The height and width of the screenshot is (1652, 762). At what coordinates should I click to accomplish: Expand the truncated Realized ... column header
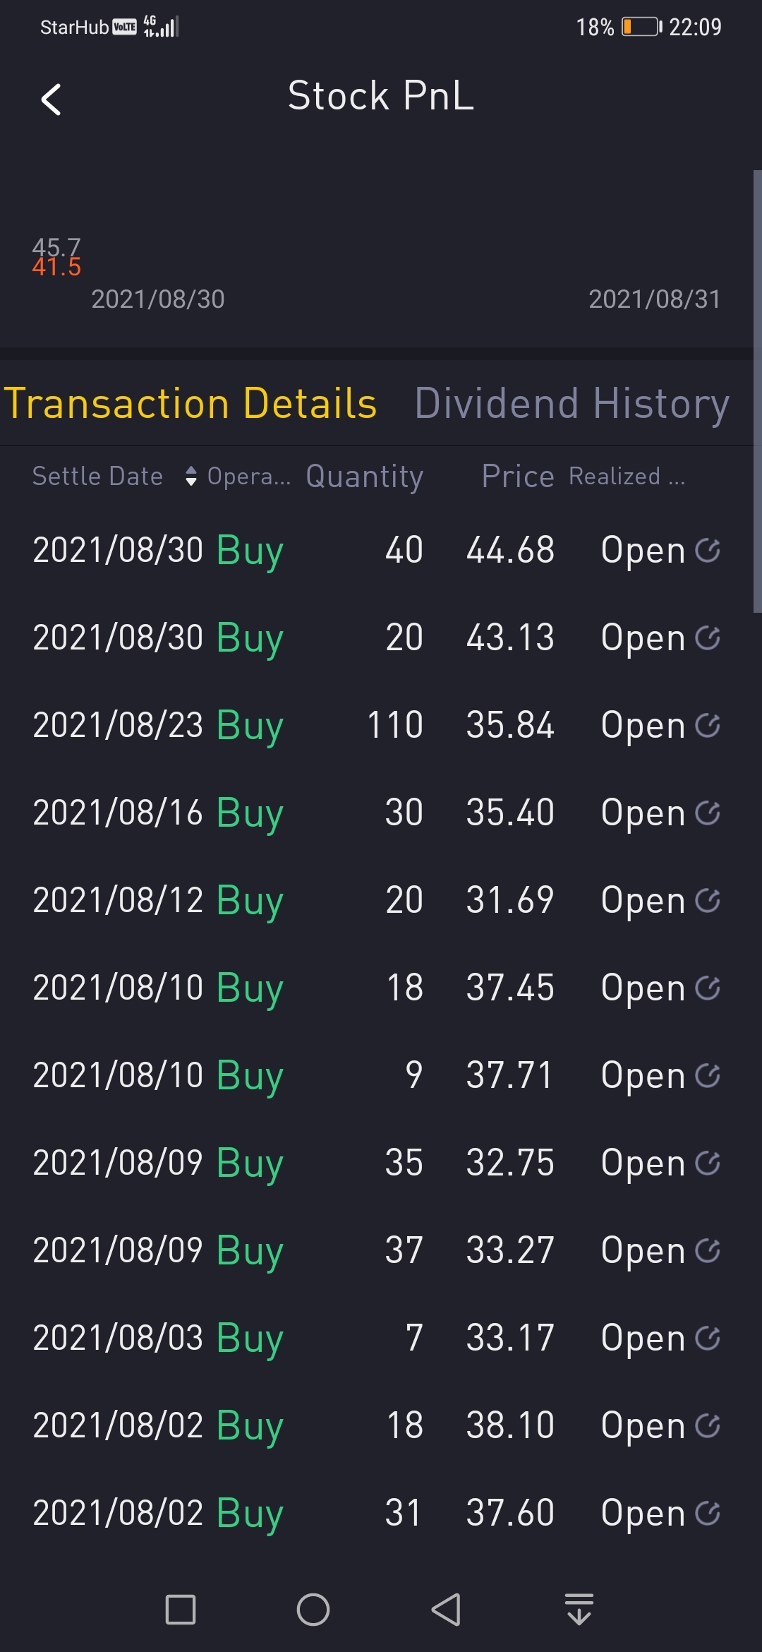pos(627,477)
